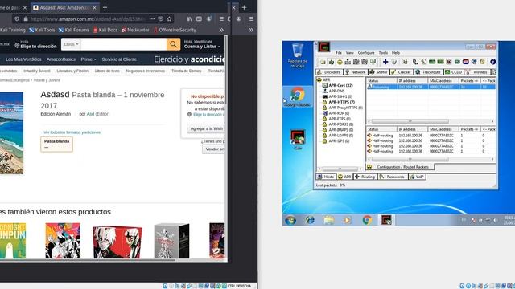Switch to the Network tab in Cain

pos(356,71)
